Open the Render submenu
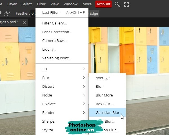 point(62,112)
